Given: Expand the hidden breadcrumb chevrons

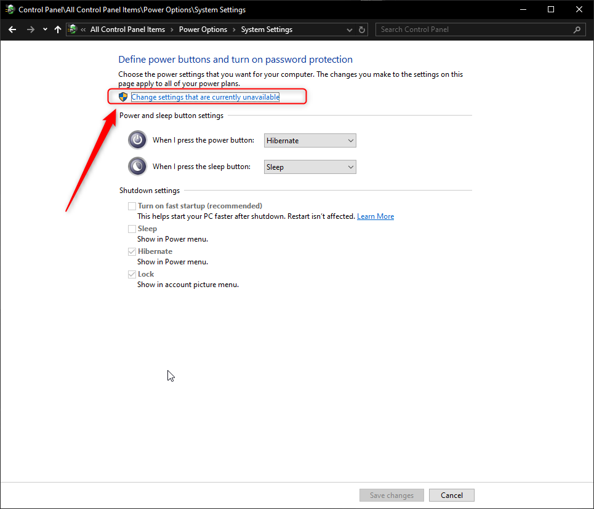Looking at the screenshot, I should coord(83,30).
